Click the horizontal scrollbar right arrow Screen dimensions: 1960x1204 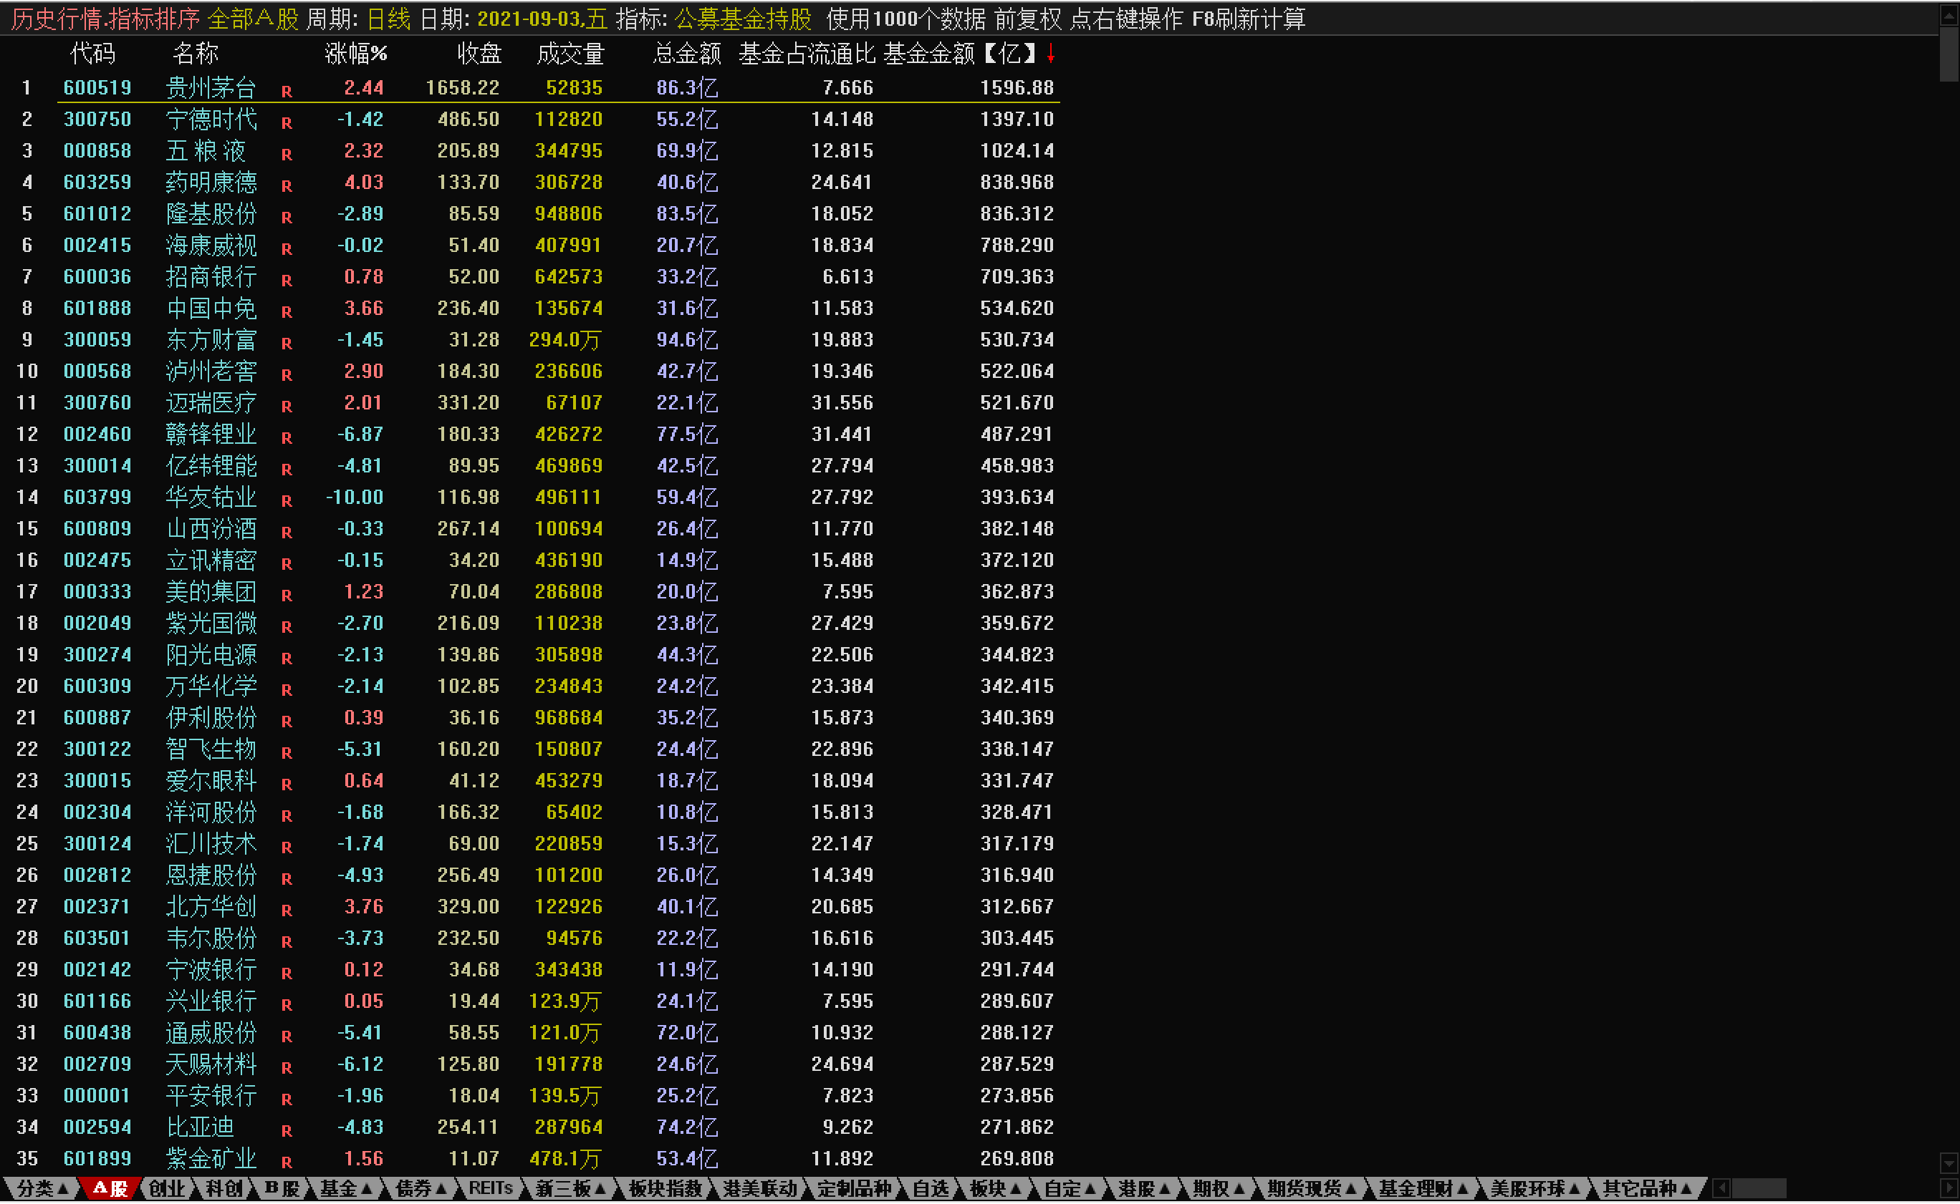coord(1949,1189)
